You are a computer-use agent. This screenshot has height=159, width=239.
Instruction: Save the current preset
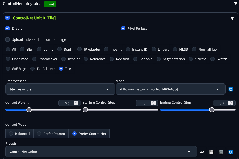211,152
